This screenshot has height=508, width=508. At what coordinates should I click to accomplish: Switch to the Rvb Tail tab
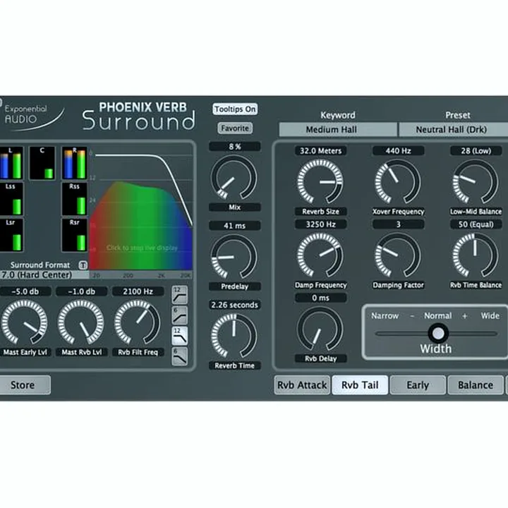(360, 385)
